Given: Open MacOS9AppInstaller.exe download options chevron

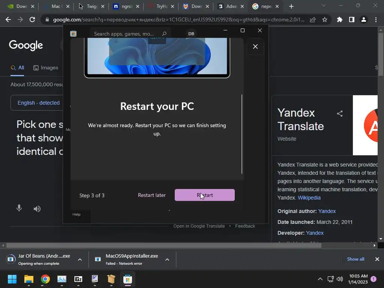Looking at the screenshot, I should 167,259.
